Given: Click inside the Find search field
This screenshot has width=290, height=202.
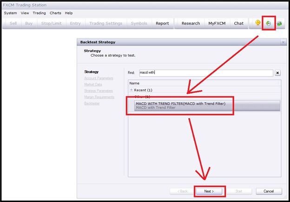Looking at the screenshot, I should click(x=206, y=73).
